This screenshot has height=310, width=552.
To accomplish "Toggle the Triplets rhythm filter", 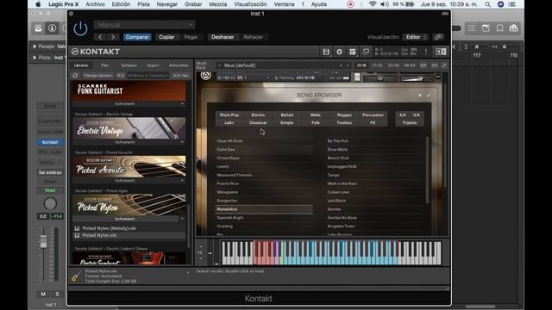I will pyautogui.click(x=410, y=122).
